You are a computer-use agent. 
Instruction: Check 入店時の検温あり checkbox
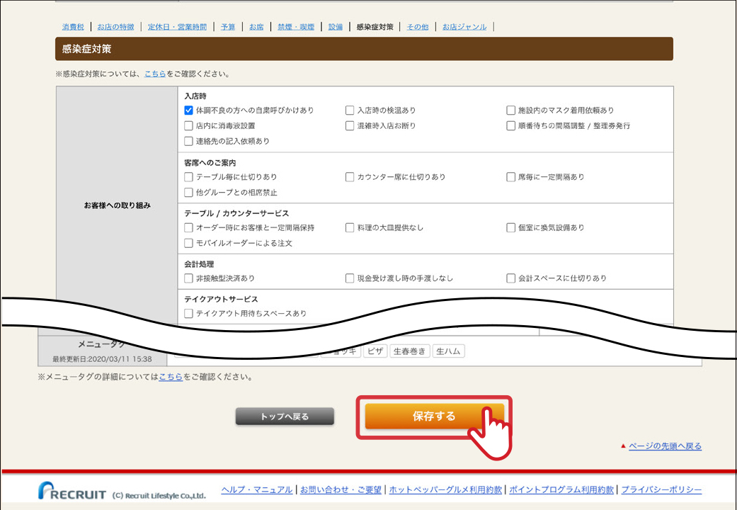point(350,110)
